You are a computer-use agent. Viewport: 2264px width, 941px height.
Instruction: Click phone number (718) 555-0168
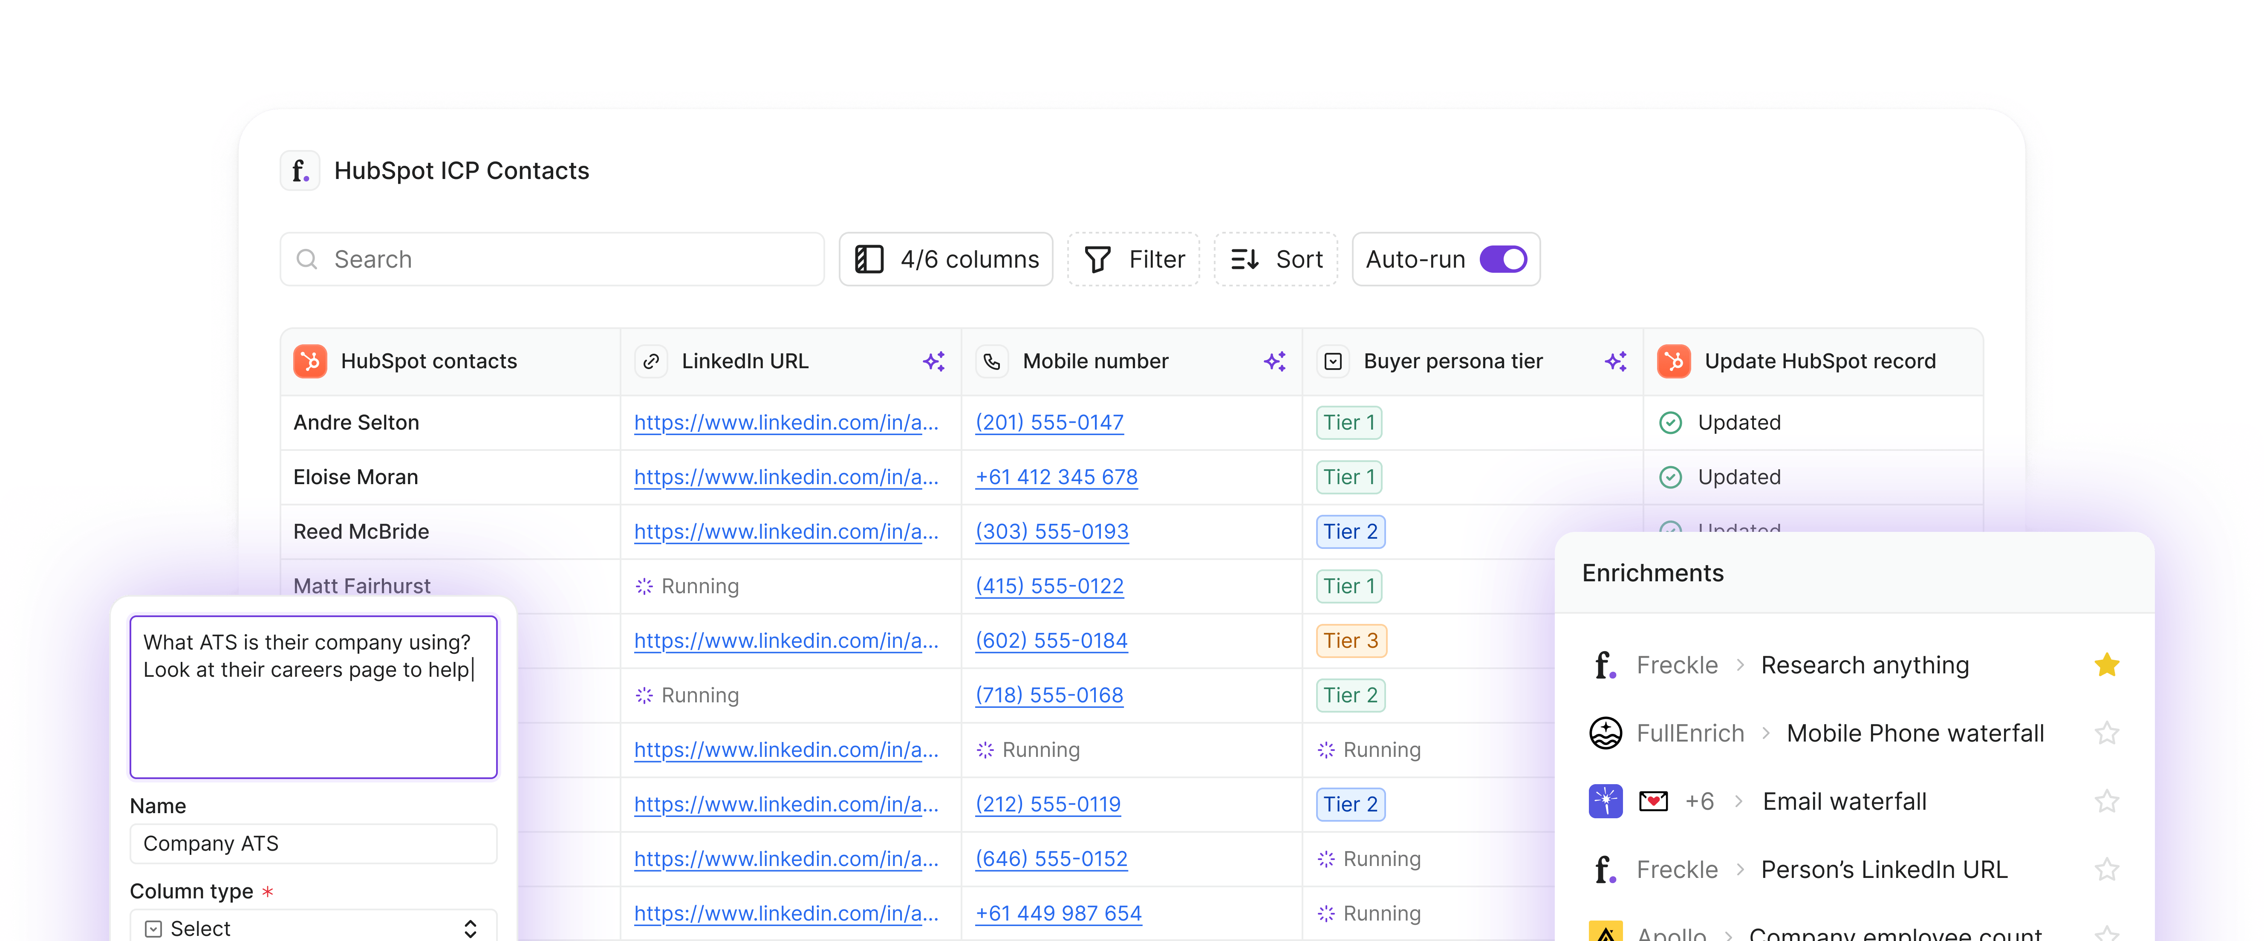[1049, 695]
